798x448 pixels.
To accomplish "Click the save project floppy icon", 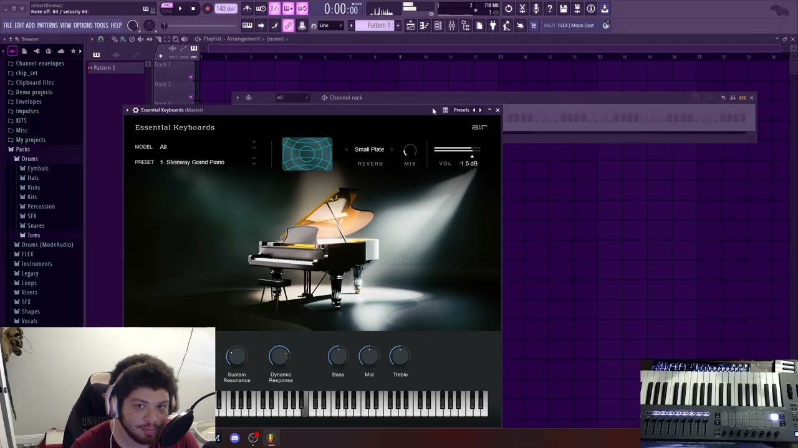I will [564, 9].
